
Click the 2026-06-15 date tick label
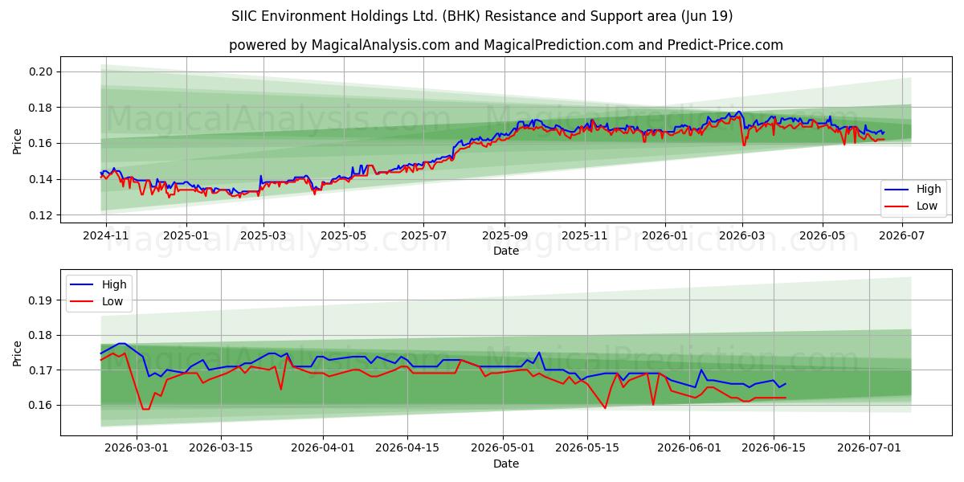(774, 448)
